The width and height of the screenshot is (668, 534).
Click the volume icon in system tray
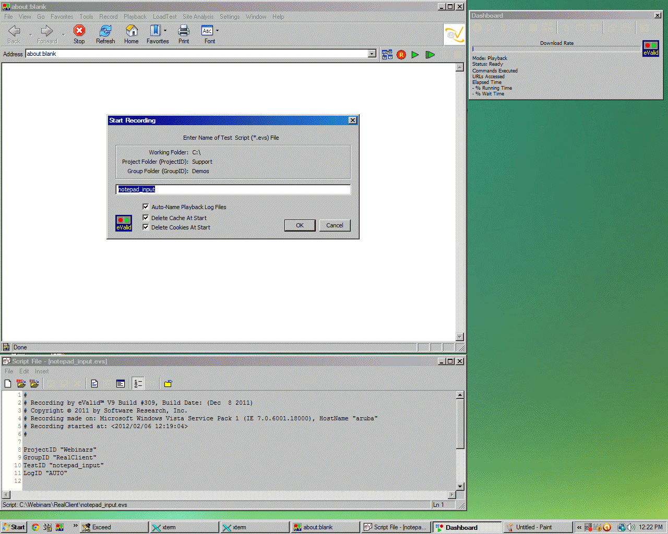631,527
